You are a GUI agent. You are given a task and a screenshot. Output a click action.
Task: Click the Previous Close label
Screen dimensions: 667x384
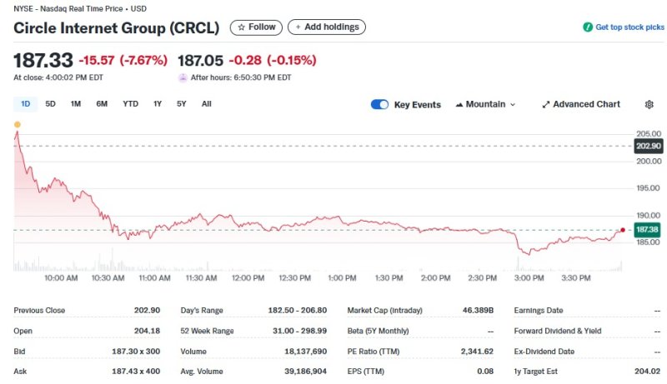pyautogui.click(x=39, y=311)
